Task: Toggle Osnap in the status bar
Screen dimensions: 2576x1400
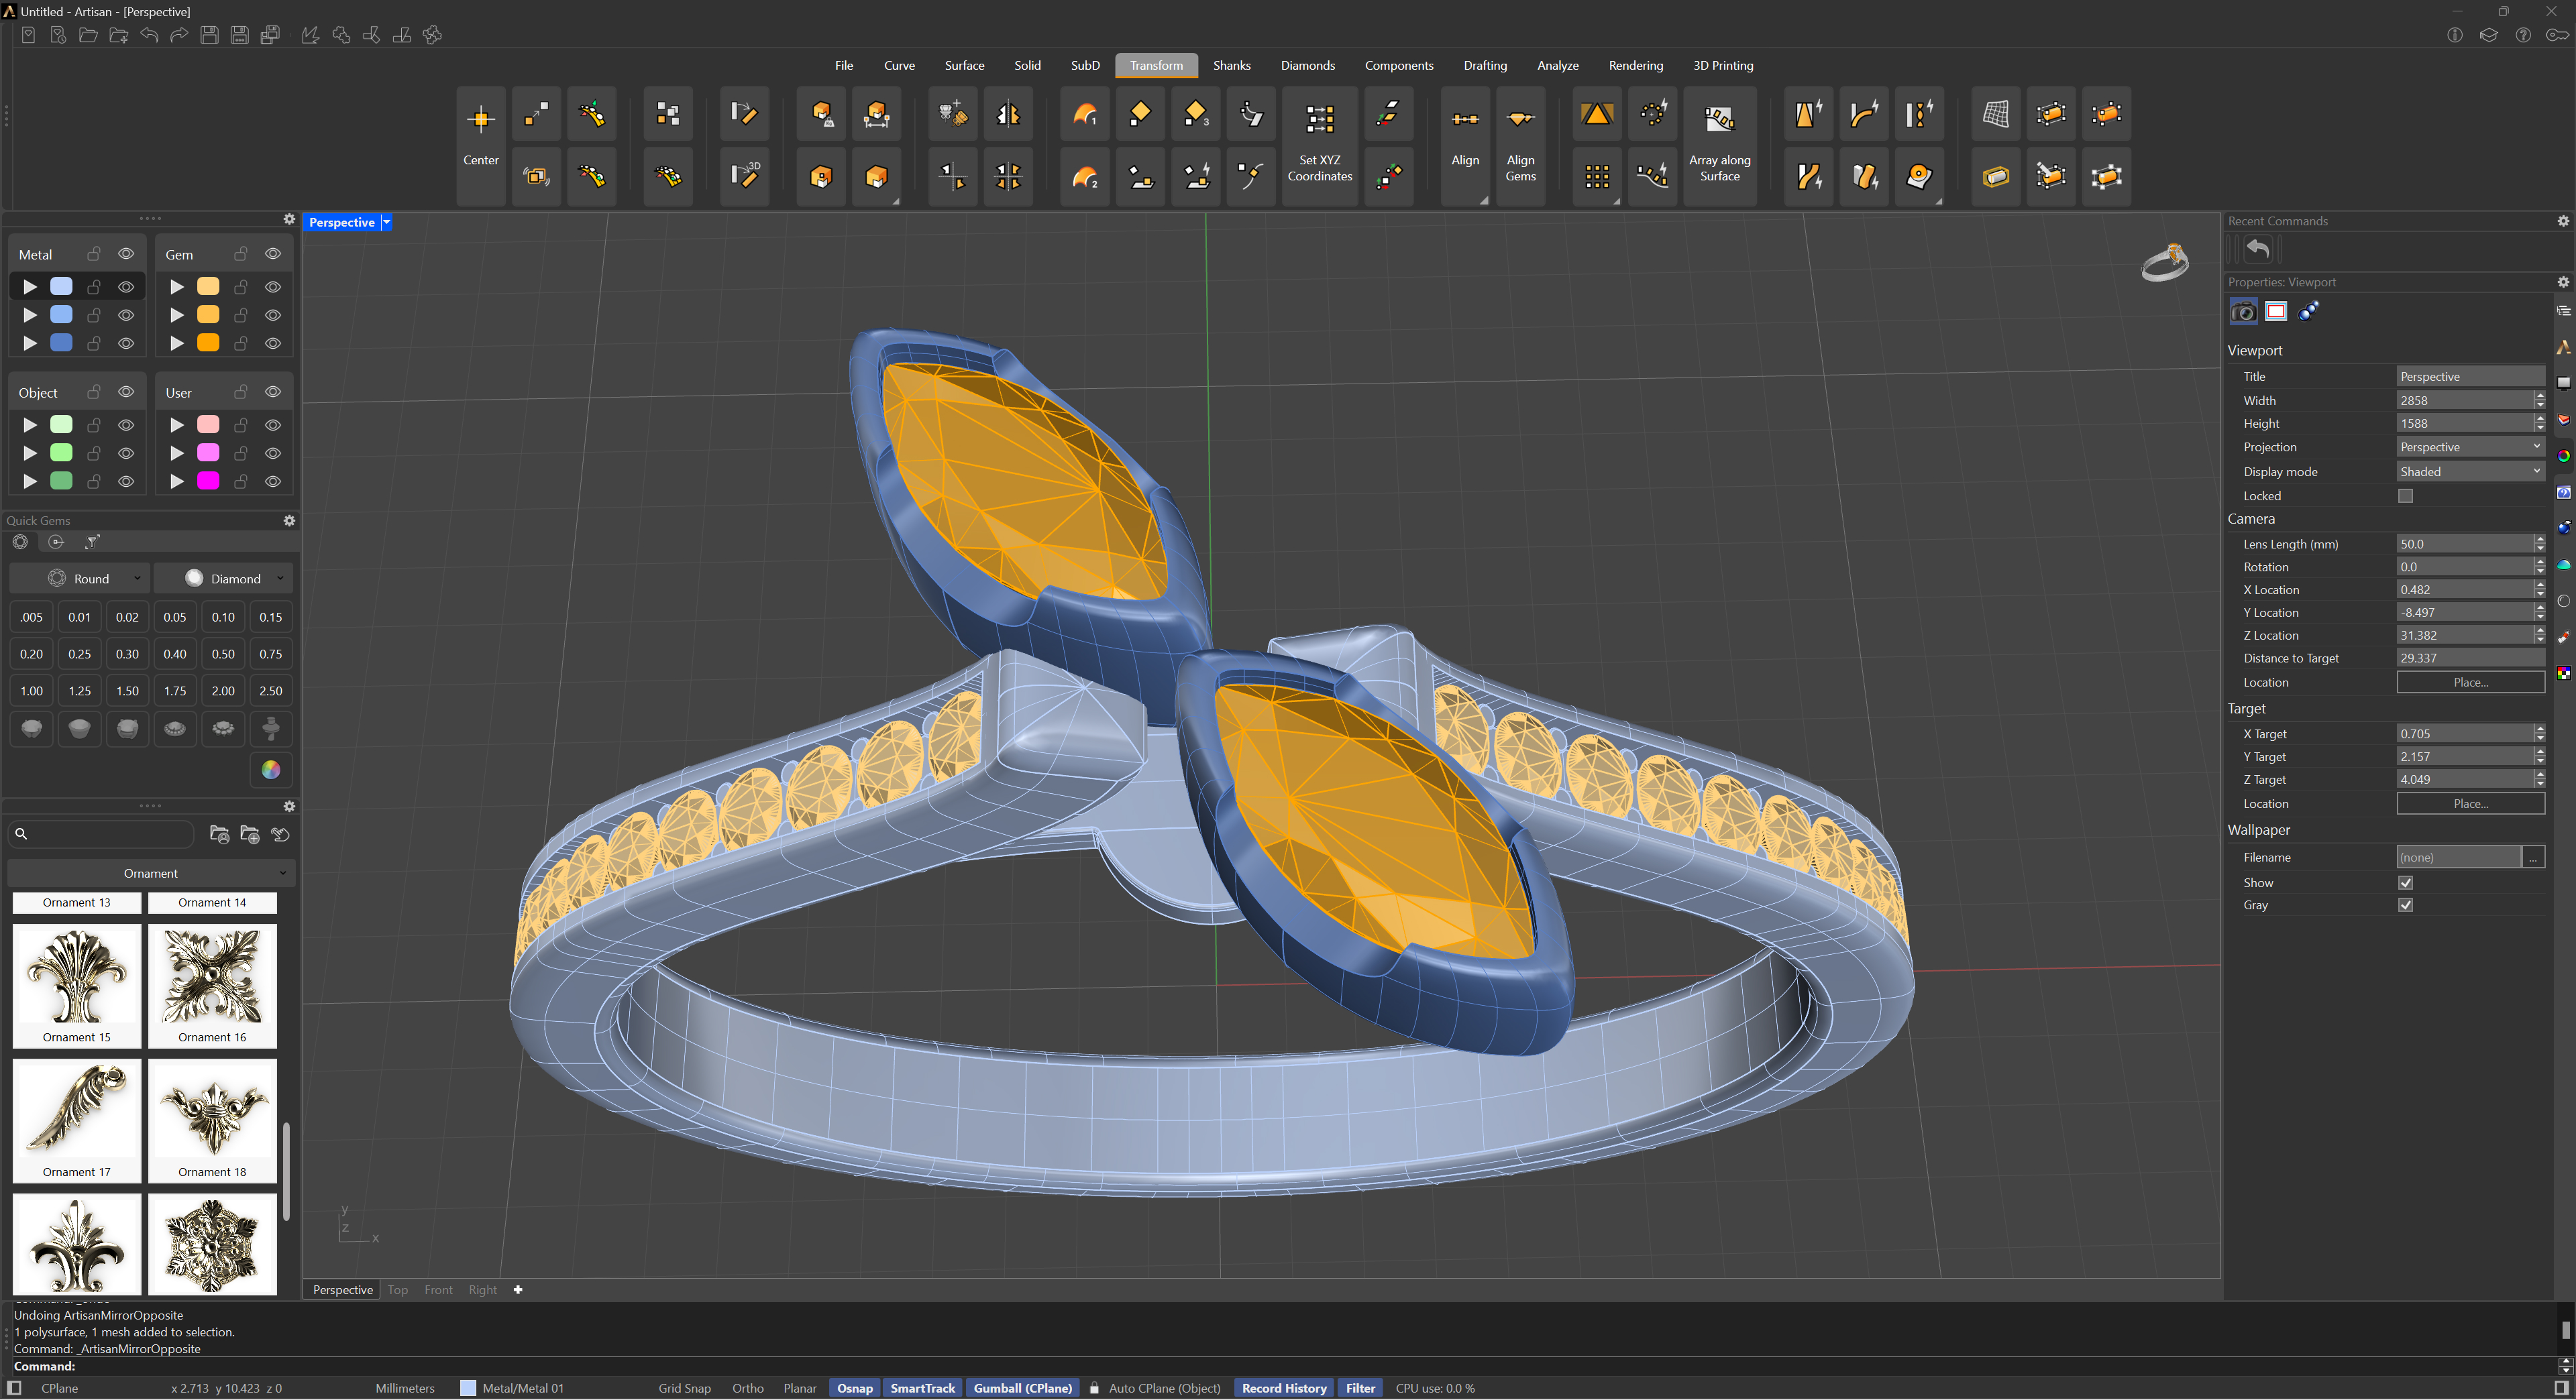Action: pos(854,1388)
